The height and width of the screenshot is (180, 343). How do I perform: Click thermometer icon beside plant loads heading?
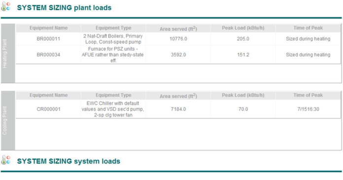6,7
